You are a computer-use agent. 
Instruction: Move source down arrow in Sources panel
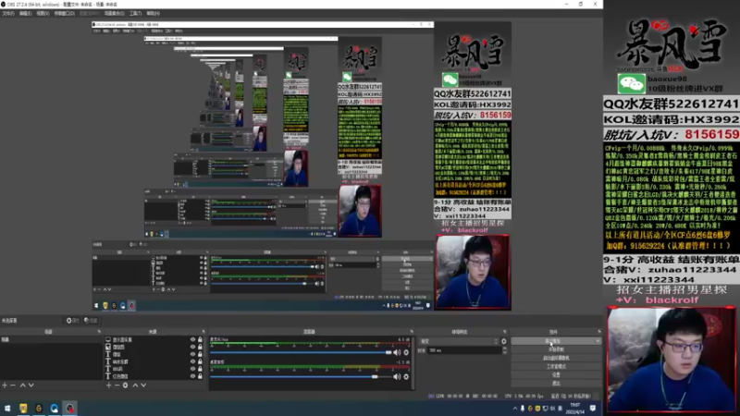[143, 385]
